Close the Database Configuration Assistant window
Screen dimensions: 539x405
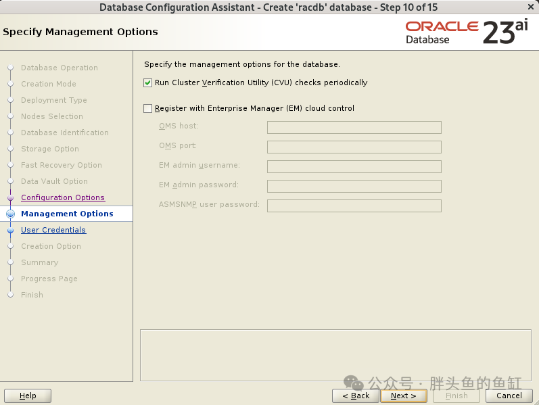tap(531, 7)
